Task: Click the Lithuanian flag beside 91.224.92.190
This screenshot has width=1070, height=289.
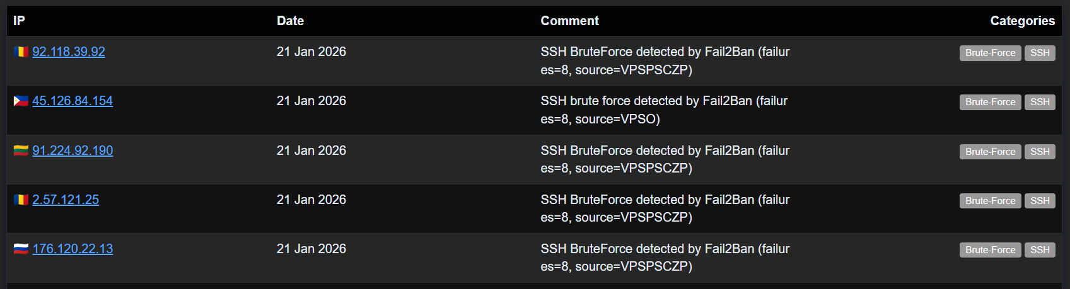Action: [x=21, y=150]
